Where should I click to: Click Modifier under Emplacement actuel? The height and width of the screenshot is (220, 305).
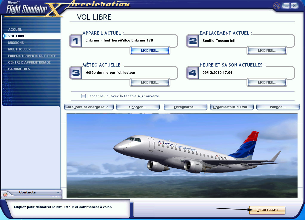click(x=267, y=50)
